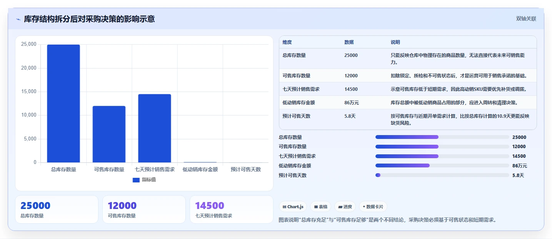Click the 说明 table column header

[395, 42]
